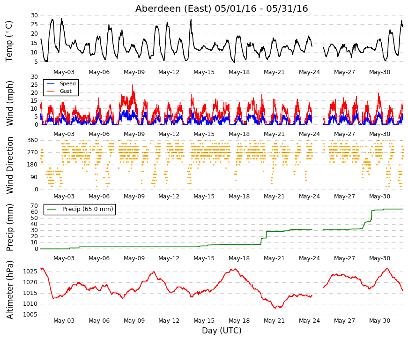Click the Precip (65.0 mm) legend label
Viewport: 408px width, 340px height.
coord(88,209)
